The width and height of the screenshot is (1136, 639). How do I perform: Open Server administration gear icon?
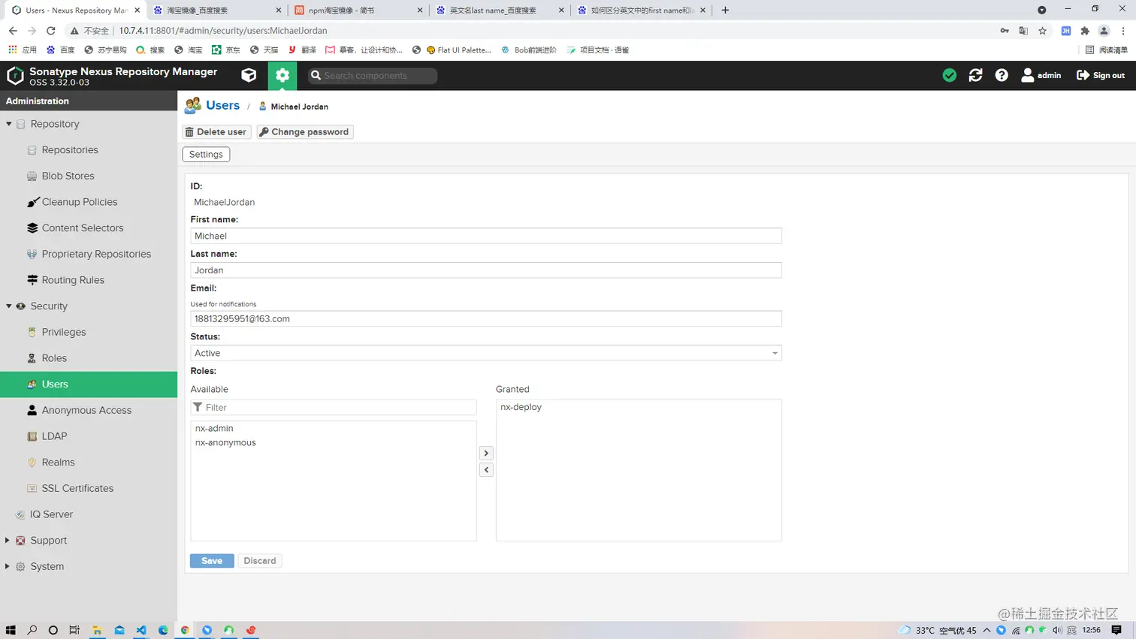click(282, 75)
